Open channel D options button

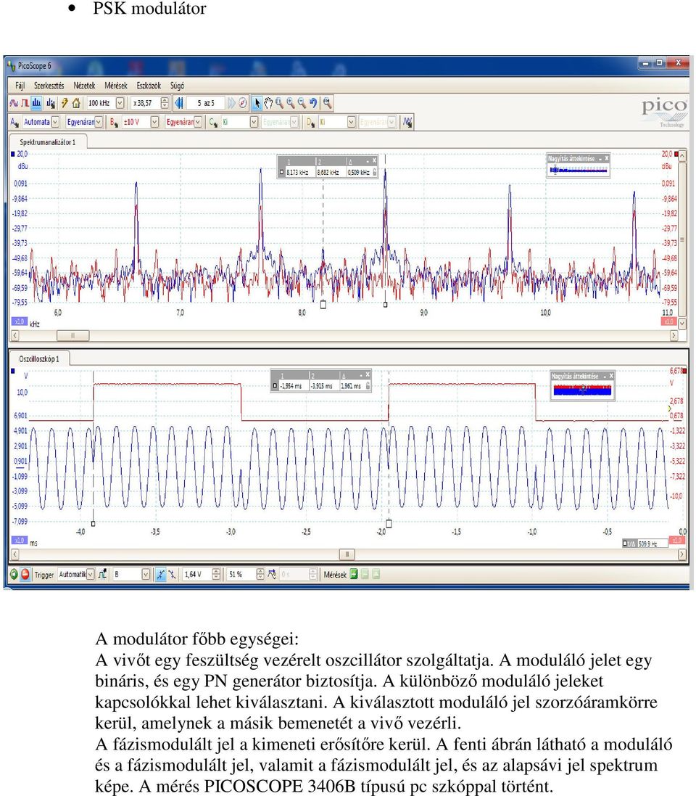click(311, 122)
